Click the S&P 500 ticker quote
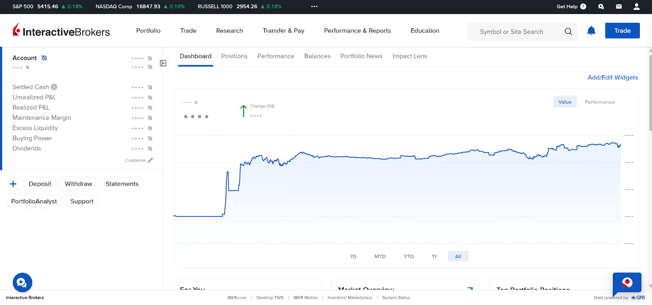652x305 pixels. click(47, 7)
